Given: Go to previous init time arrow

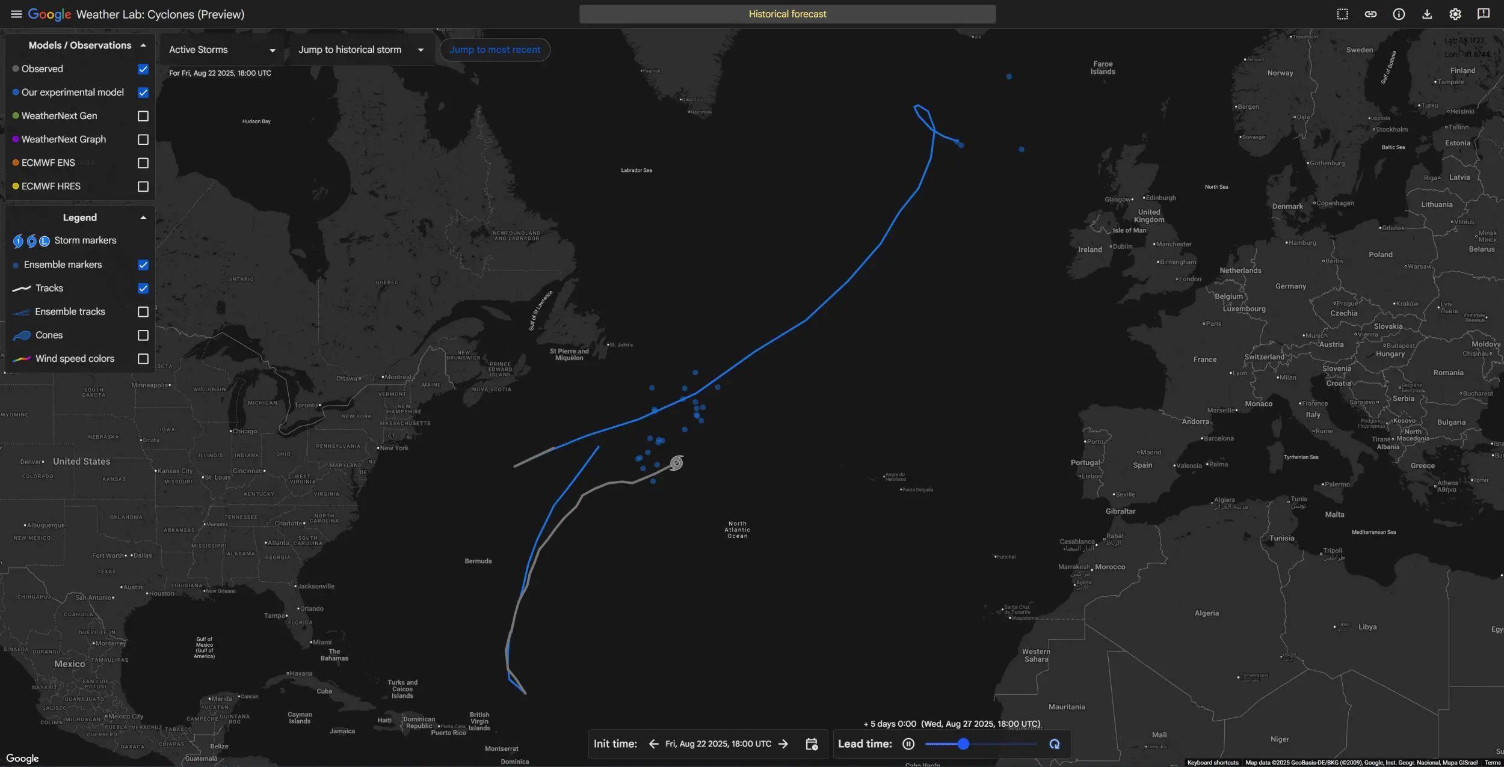Looking at the screenshot, I should point(653,744).
